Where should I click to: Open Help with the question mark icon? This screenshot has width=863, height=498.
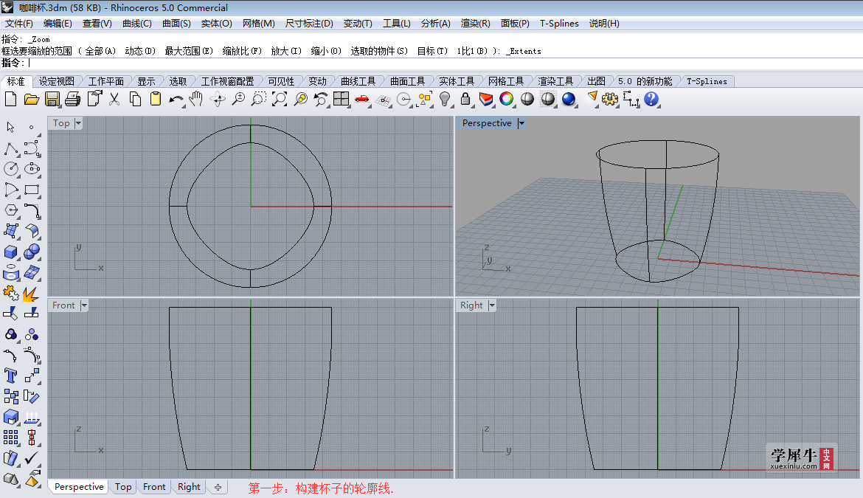click(651, 99)
